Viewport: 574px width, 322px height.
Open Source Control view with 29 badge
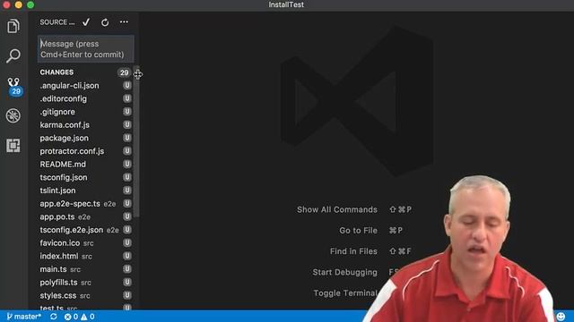14,87
